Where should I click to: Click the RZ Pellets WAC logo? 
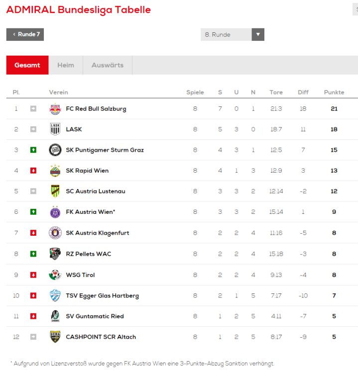55,254
